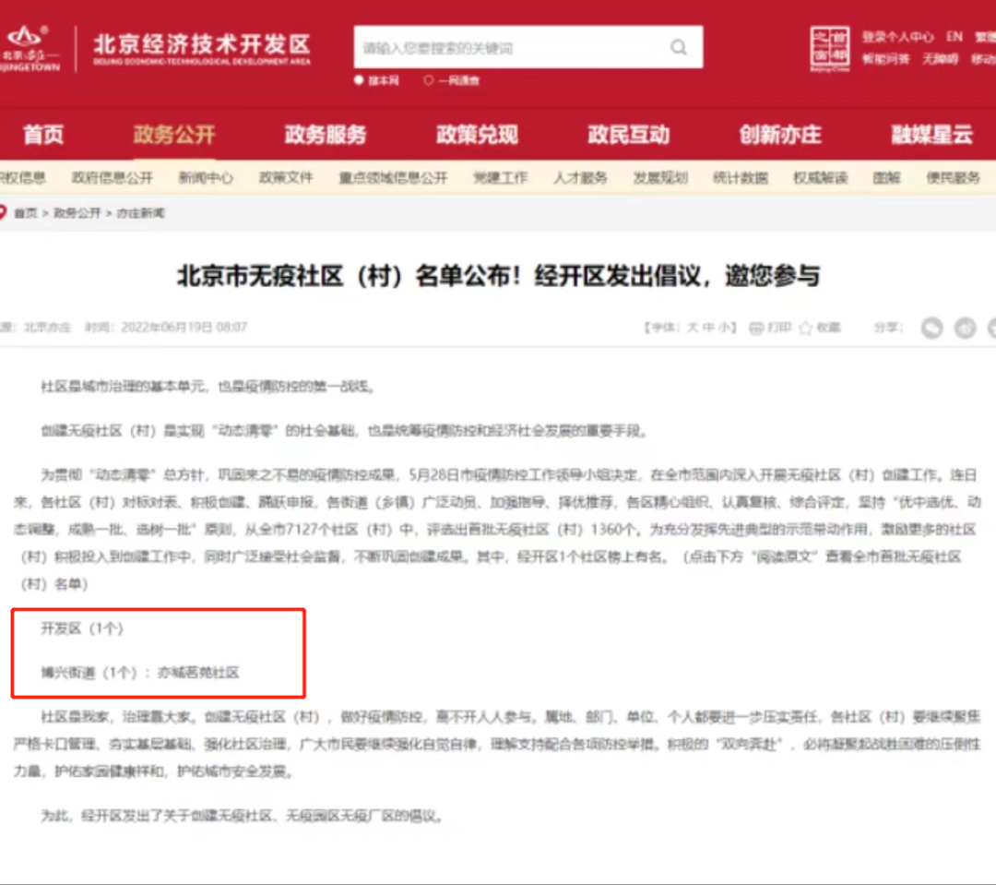Screen dimensions: 996x885
Task: Click the search magnifier icon
Action: tap(679, 48)
